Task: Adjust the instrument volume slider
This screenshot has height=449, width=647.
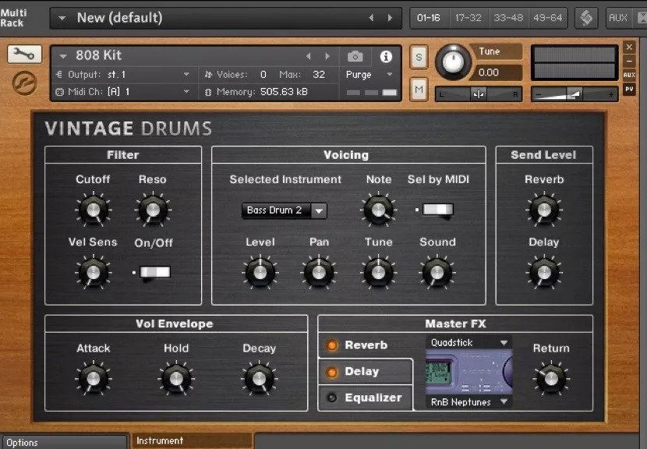Action: click(574, 94)
